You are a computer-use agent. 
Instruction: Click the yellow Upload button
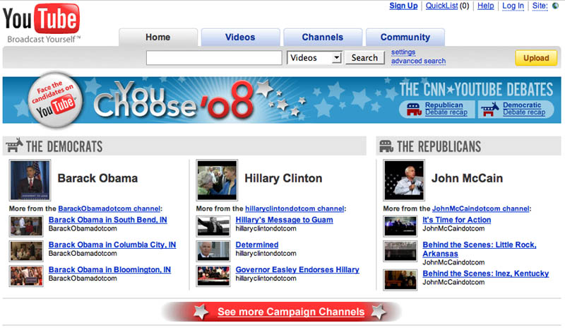pyautogui.click(x=536, y=58)
